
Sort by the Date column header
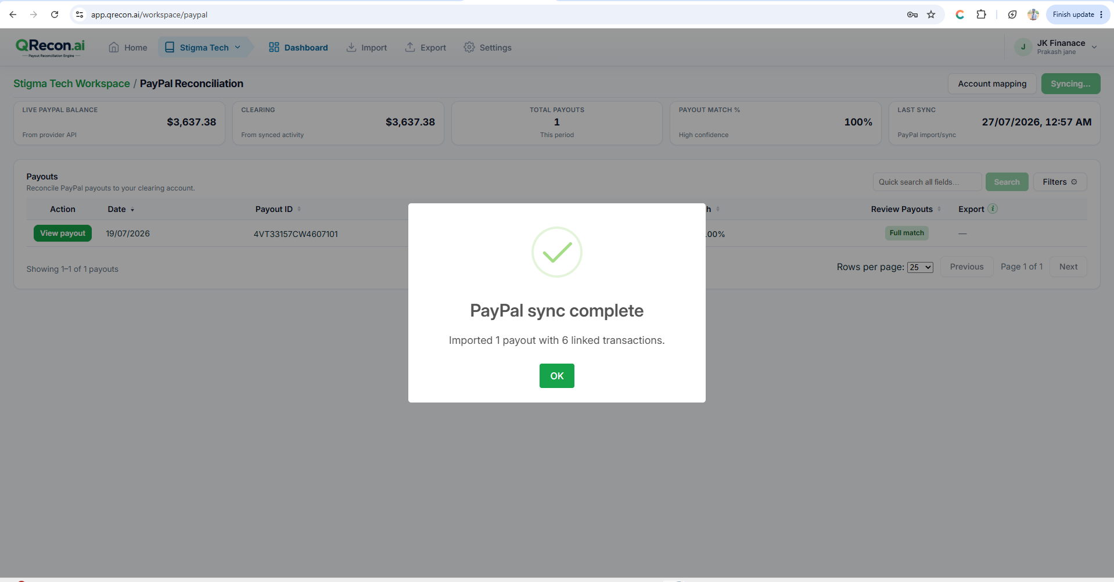pos(121,209)
